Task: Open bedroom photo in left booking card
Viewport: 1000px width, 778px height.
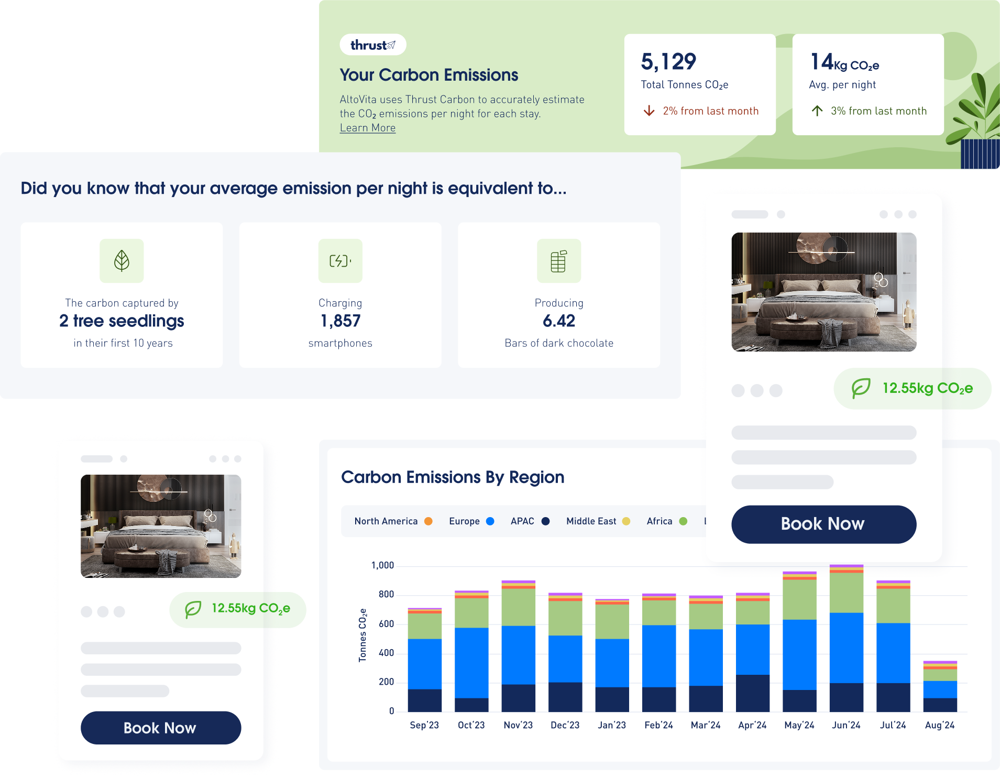Action: (161, 526)
